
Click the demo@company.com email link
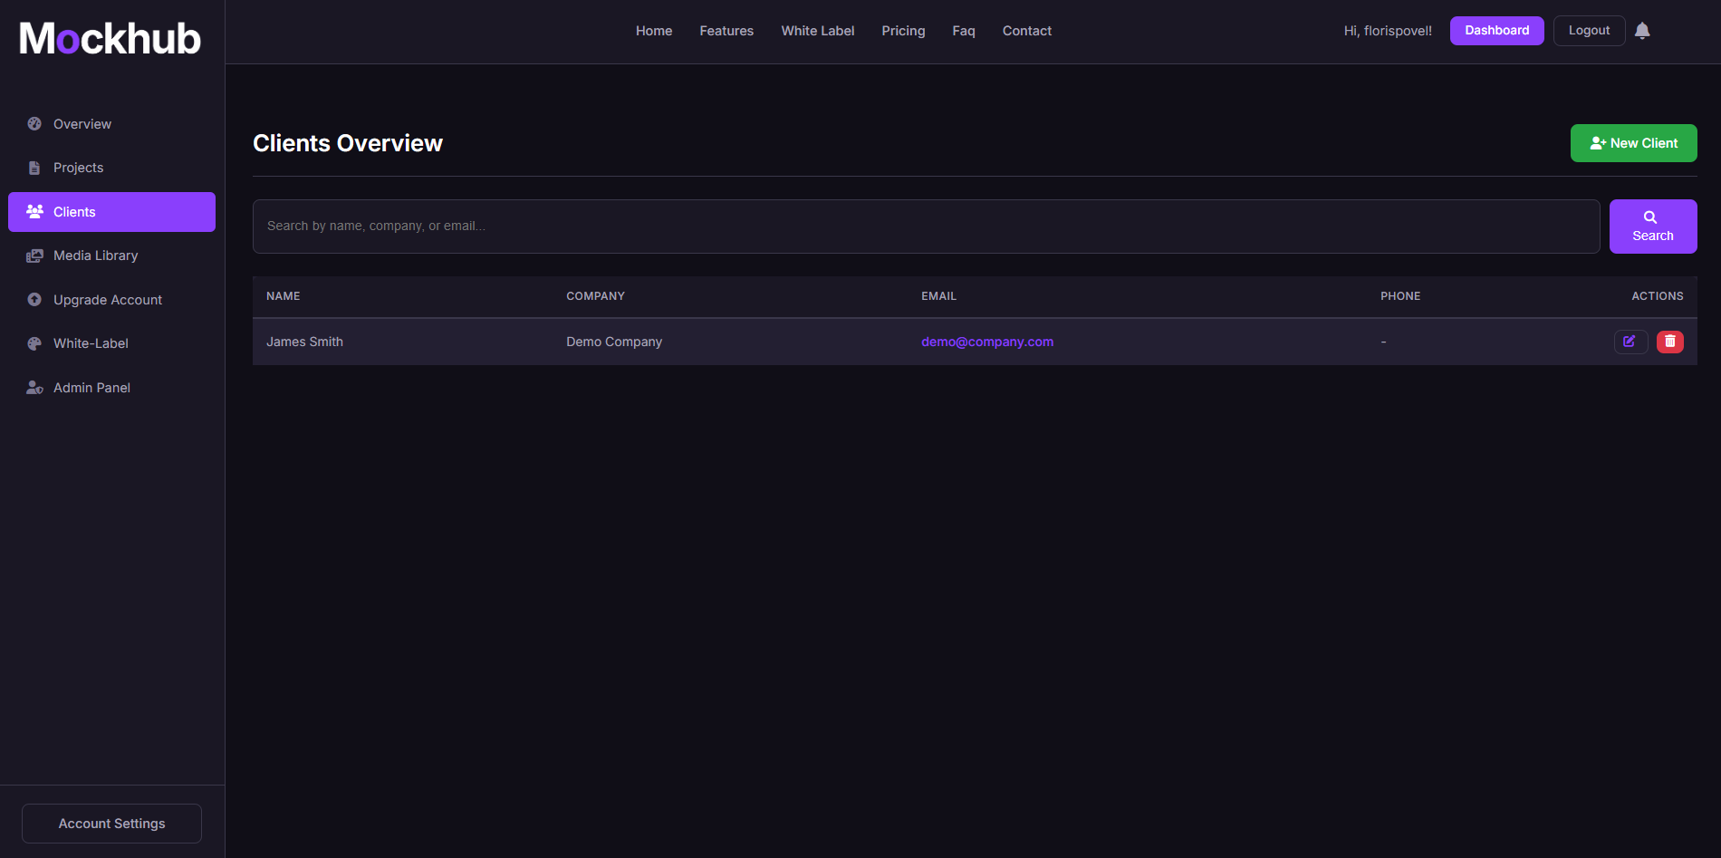pyautogui.click(x=987, y=342)
